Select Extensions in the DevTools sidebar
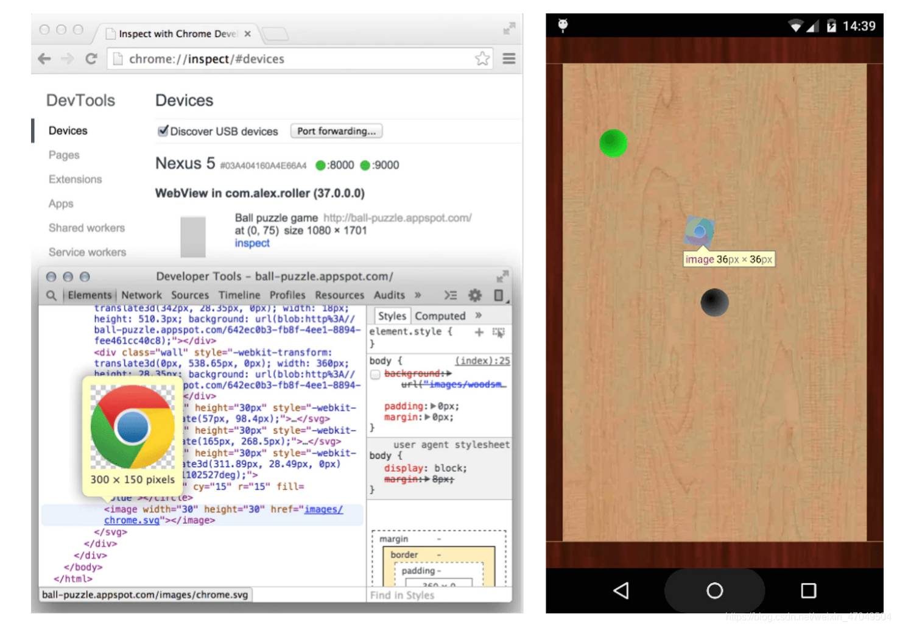Screen dimensions: 897x628 (76, 180)
